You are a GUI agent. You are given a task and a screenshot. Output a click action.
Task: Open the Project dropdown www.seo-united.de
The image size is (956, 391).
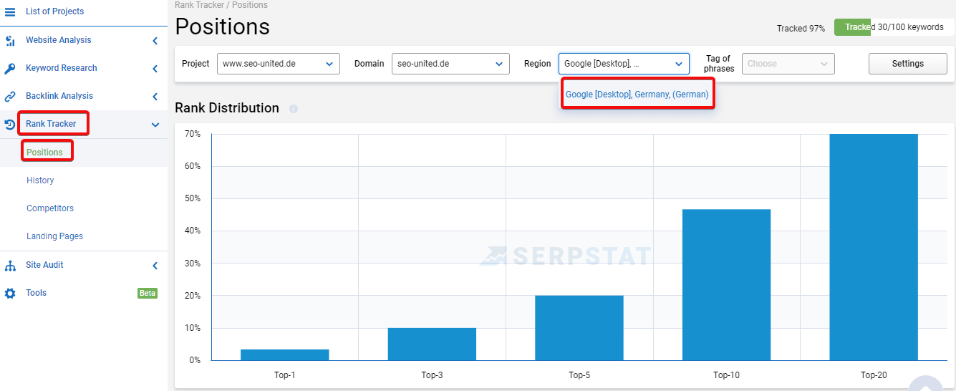(279, 64)
